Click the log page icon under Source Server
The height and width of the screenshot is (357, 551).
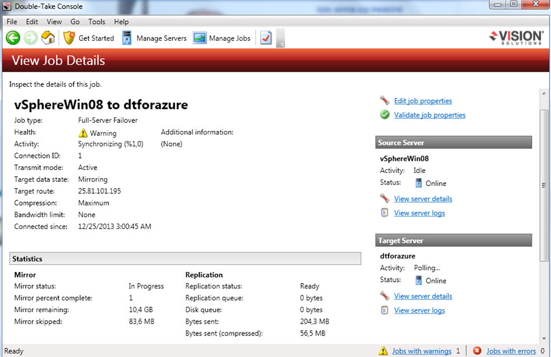pos(385,213)
